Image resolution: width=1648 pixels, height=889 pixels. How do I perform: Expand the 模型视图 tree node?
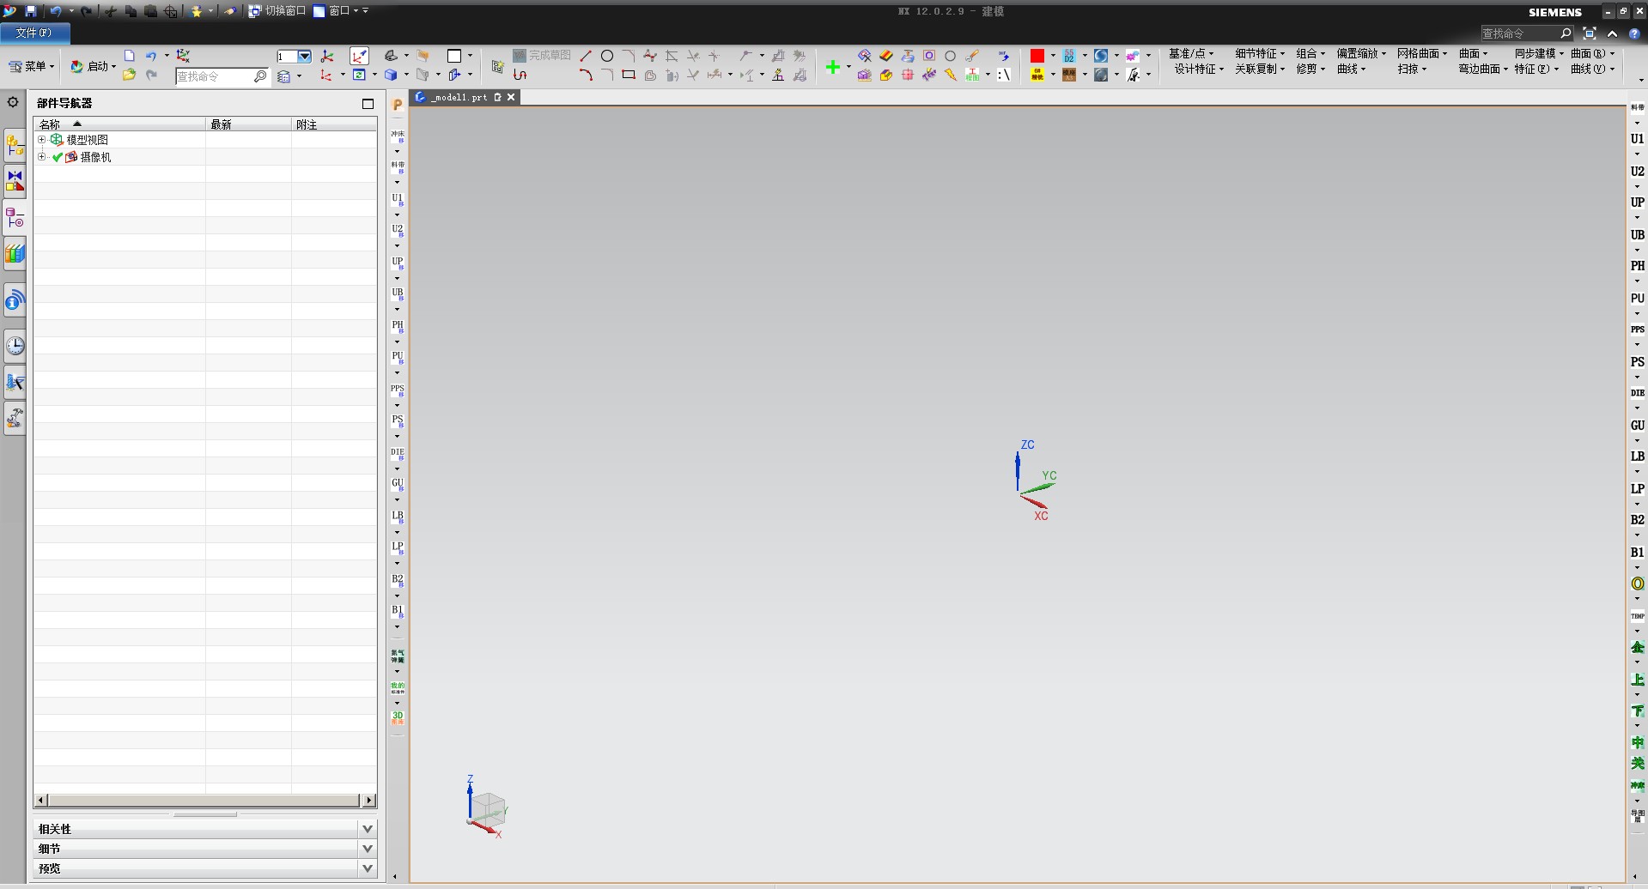click(x=41, y=139)
